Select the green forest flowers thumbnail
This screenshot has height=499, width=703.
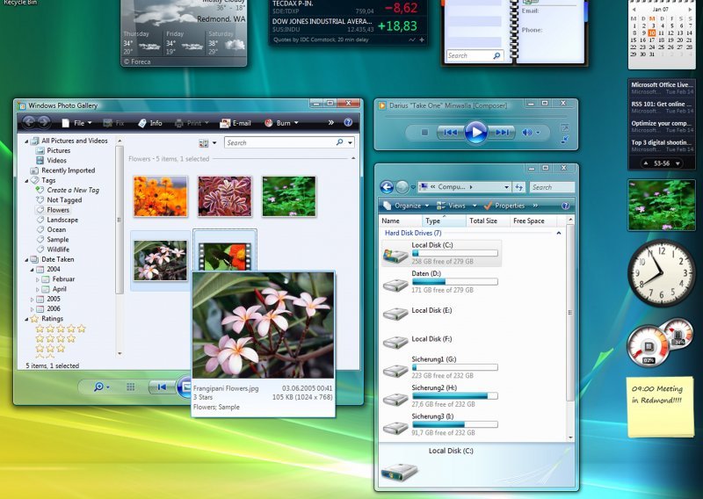pos(289,197)
